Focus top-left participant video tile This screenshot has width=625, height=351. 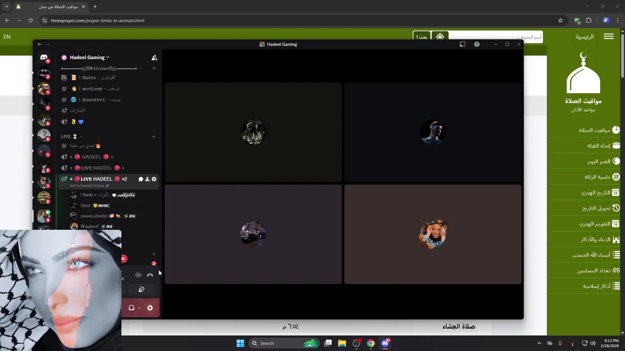(253, 132)
